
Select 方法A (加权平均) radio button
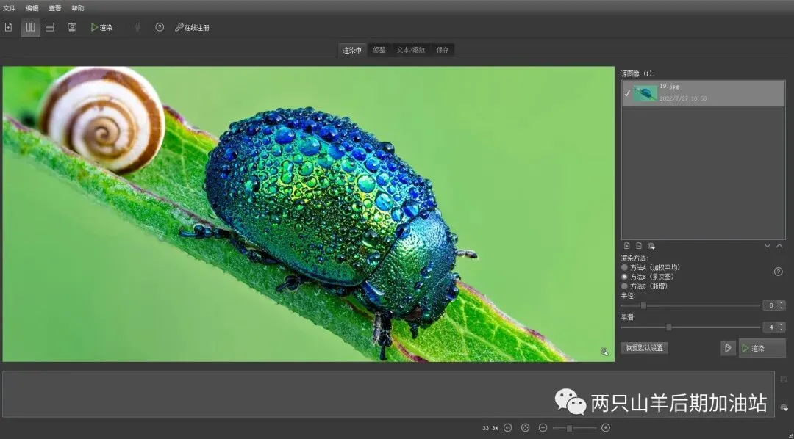coord(624,267)
